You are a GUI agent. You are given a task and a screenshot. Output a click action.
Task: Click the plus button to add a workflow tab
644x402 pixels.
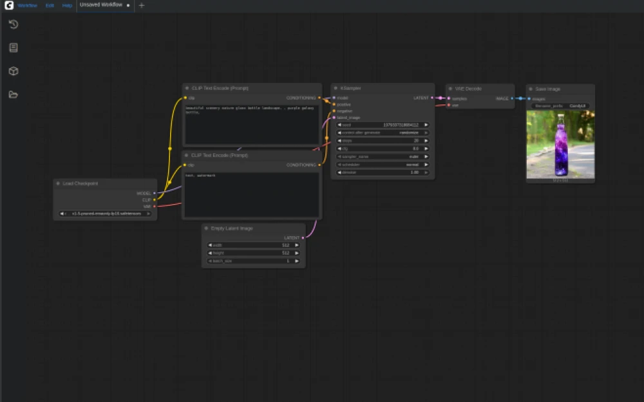click(x=141, y=5)
